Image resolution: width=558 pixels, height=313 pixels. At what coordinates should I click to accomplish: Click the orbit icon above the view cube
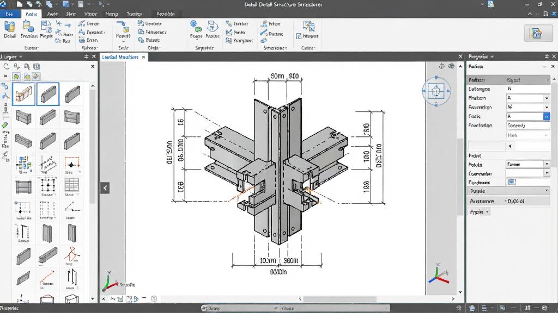tap(441, 66)
